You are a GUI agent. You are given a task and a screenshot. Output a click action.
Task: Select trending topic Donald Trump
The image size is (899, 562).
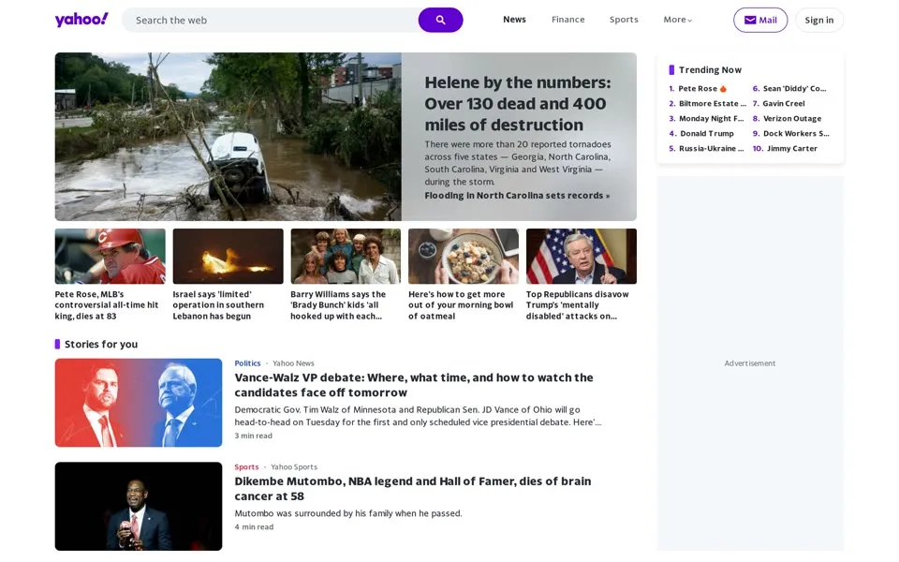707,133
